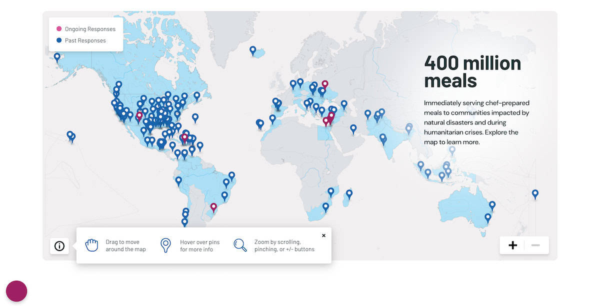600x306 pixels.
Task: Close the map instructions tooltip
Action: (x=323, y=235)
